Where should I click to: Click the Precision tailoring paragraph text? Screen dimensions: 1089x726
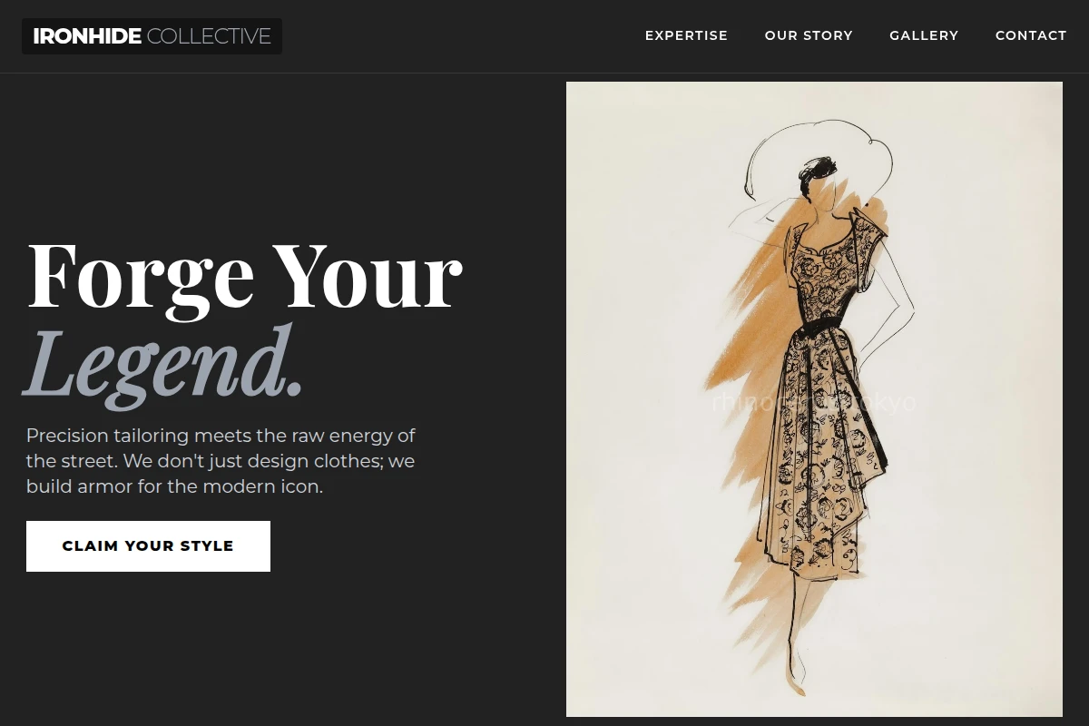tap(221, 461)
